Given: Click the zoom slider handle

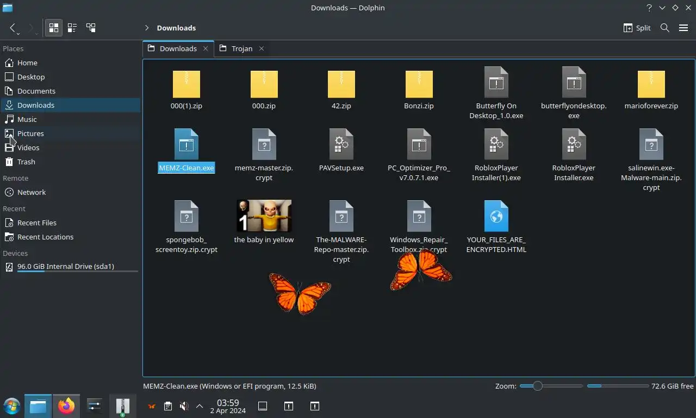Looking at the screenshot, I should [537, 386].
